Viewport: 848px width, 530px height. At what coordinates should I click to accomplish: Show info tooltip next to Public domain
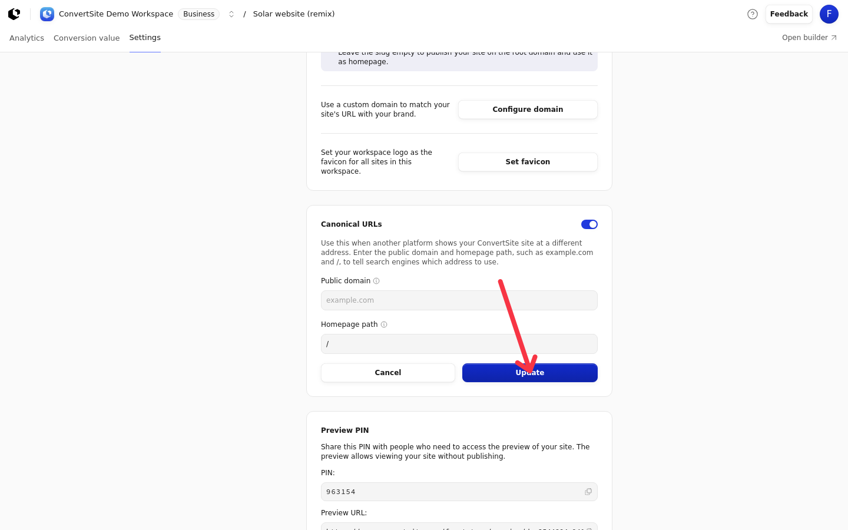coord(376,281)
